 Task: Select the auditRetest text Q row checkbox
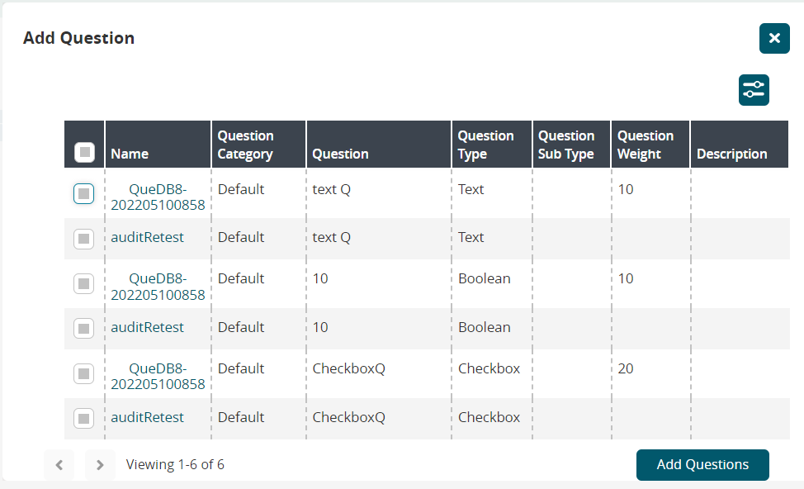pos(84,239)
